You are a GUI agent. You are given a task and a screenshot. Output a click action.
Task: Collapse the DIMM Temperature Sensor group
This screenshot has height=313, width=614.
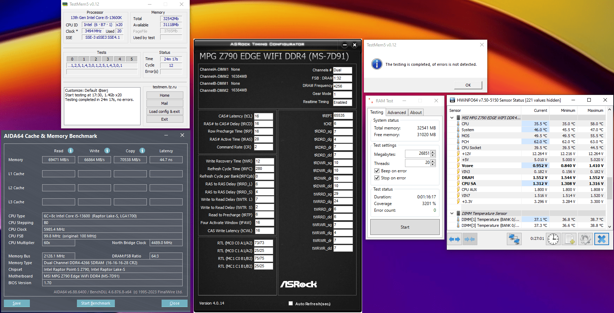coord(452,213)
